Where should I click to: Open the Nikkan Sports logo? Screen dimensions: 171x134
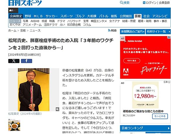[x=25, y=3]
